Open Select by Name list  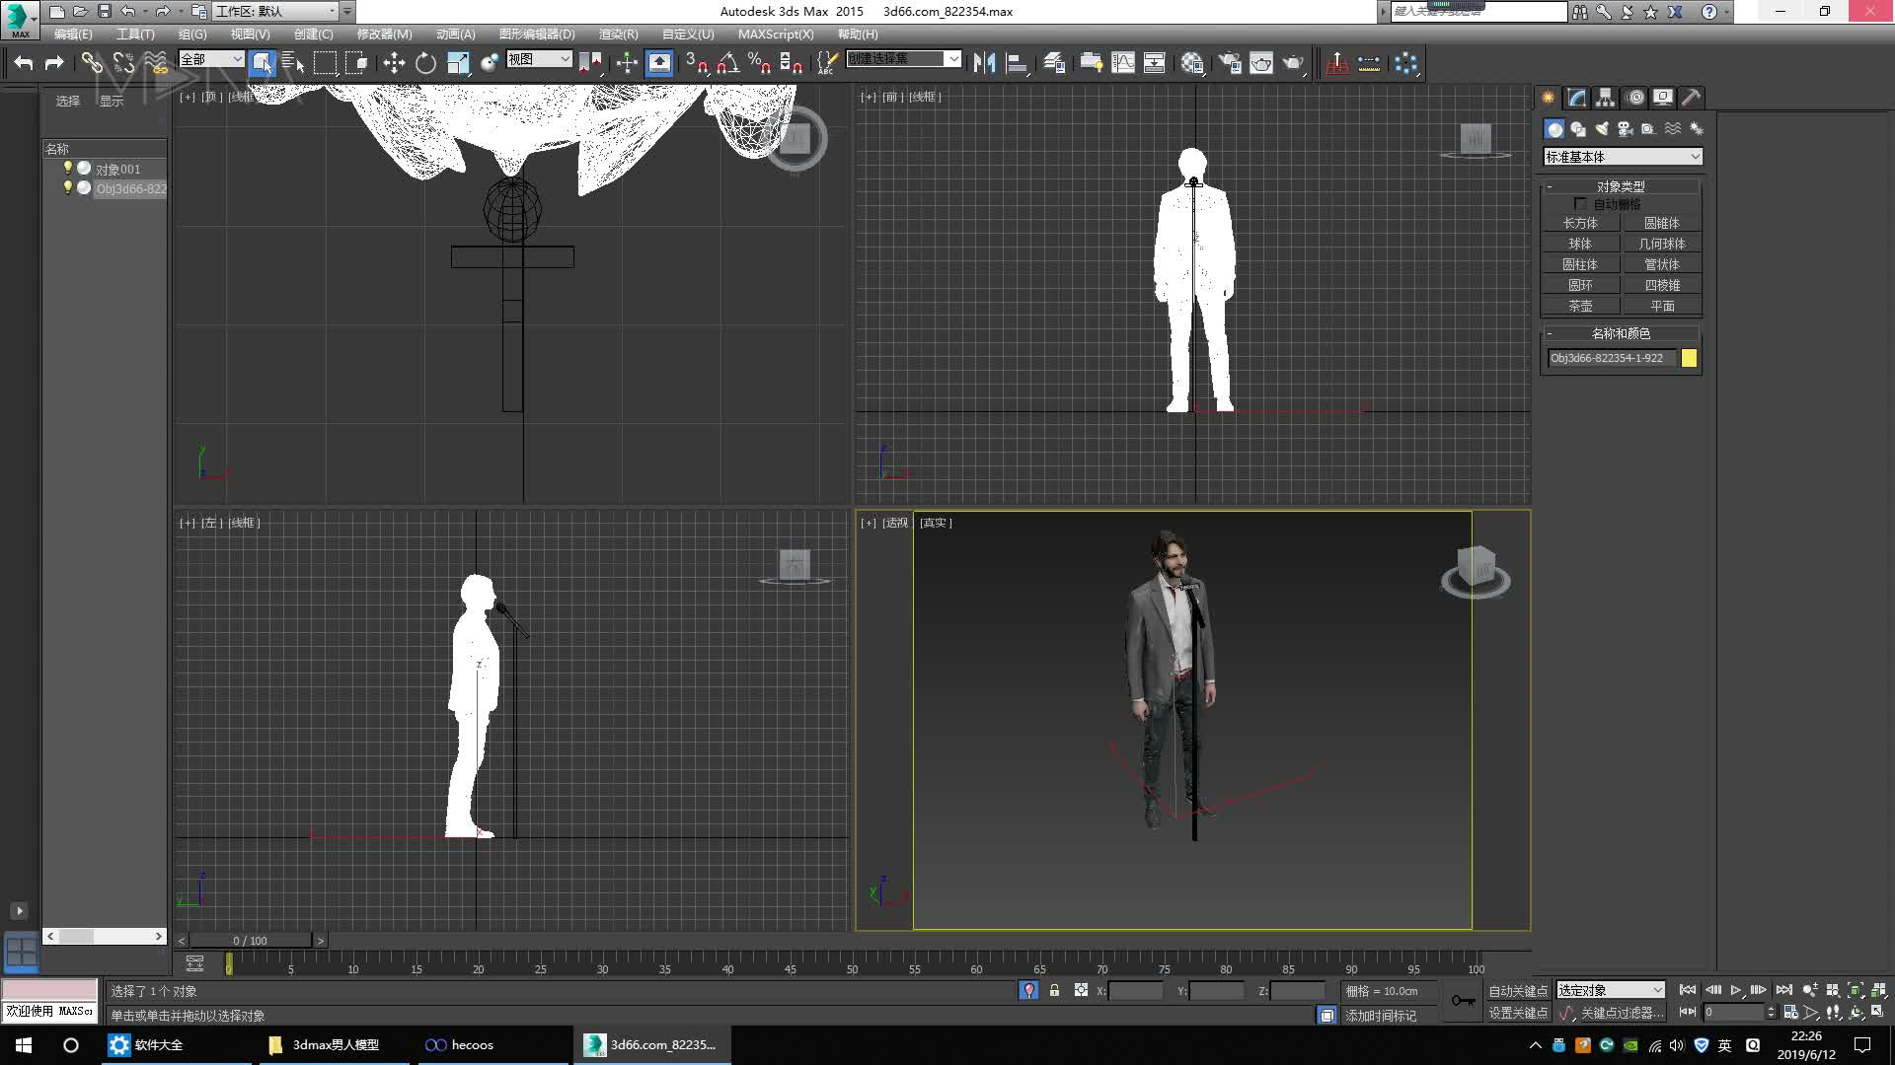click(293, 63)
